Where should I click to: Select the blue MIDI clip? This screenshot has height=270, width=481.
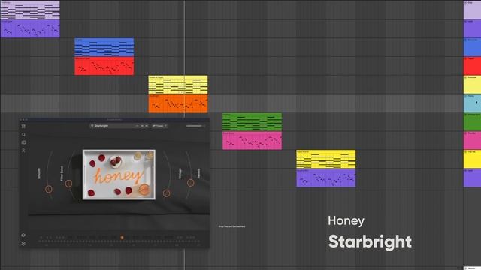click(104, 47)
